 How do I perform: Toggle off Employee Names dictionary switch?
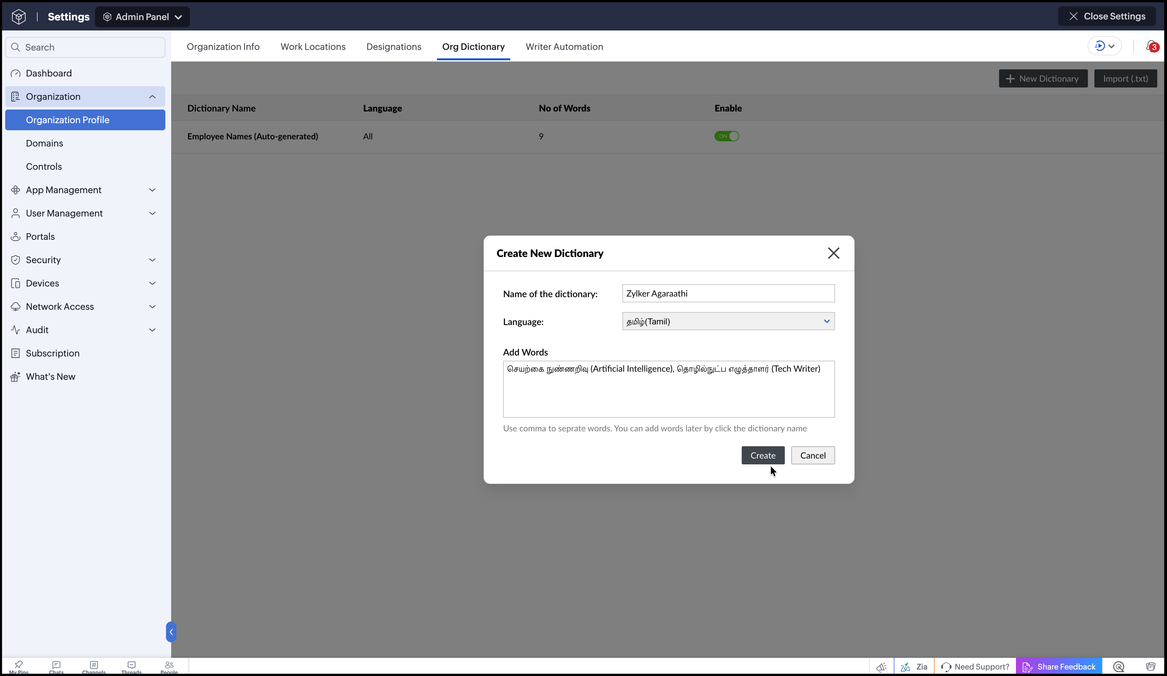[726, 136]
